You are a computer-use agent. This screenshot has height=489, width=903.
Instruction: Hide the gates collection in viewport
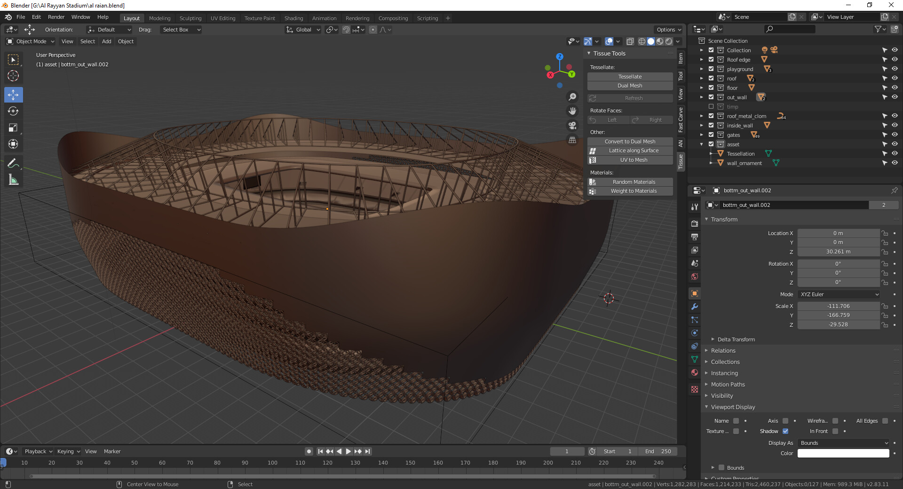coord(895,135)
